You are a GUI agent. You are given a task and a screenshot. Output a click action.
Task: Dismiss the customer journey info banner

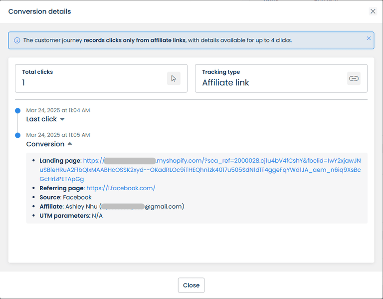coord(369,38)
